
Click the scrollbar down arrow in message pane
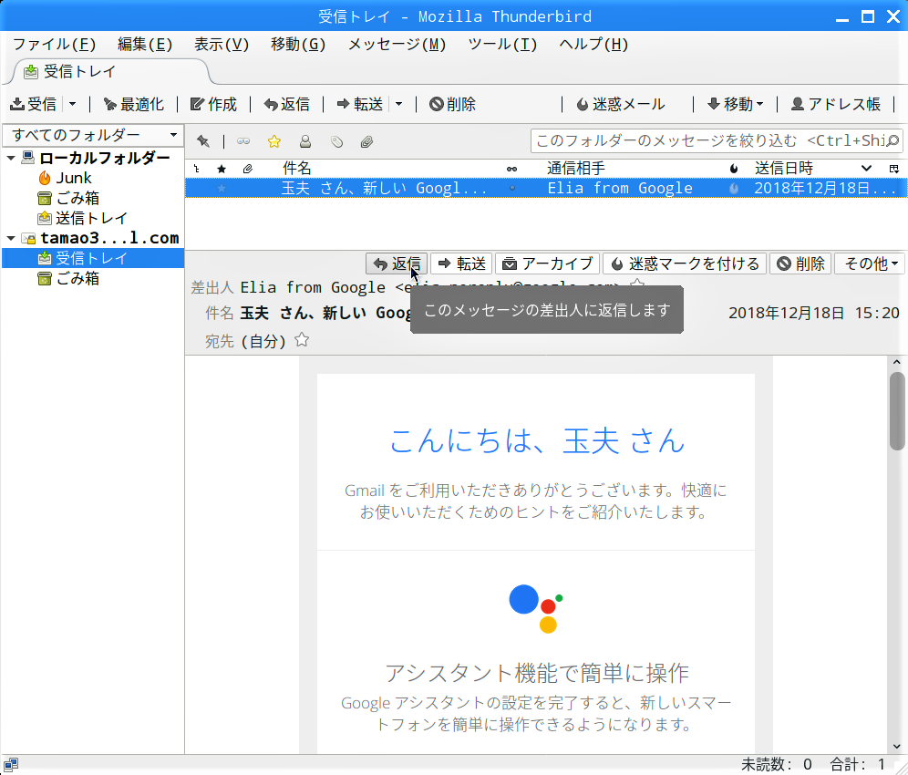pyautogui.click(x=897, y=747)
